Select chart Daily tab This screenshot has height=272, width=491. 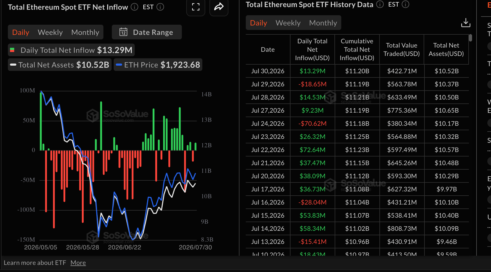pyautogui.click(x=21, y=32)
